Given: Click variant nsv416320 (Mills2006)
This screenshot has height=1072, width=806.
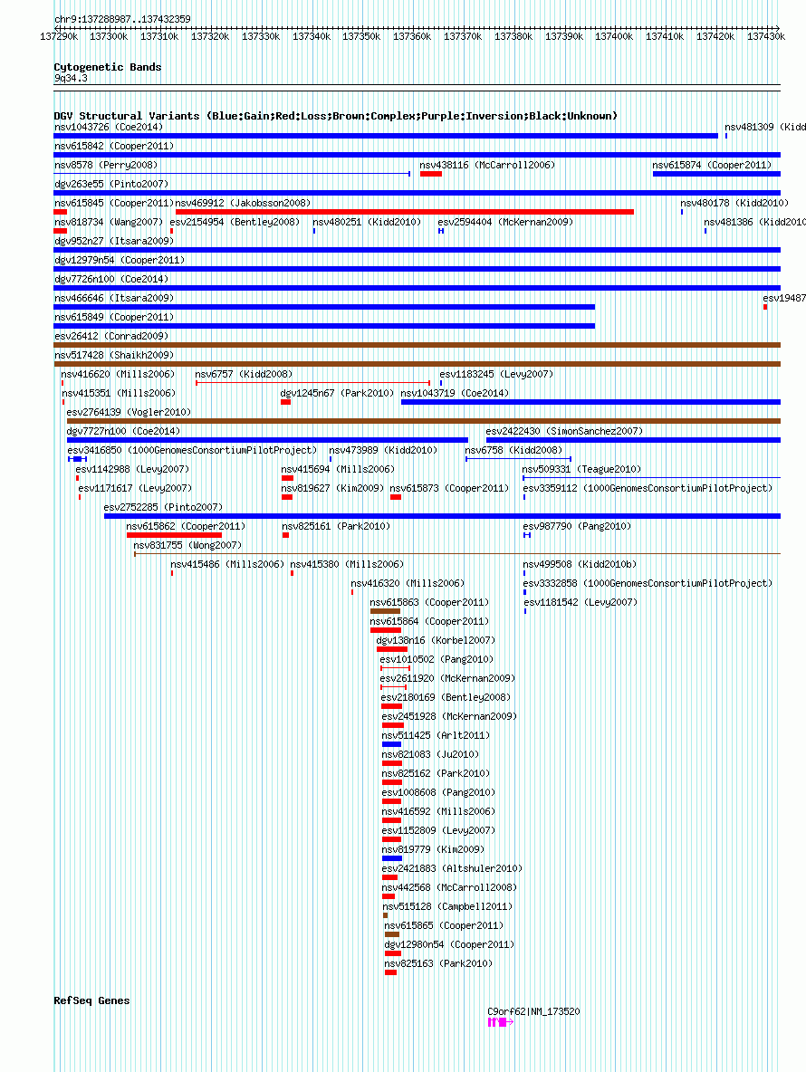Looking at the screenshot, I should point(408,584).
